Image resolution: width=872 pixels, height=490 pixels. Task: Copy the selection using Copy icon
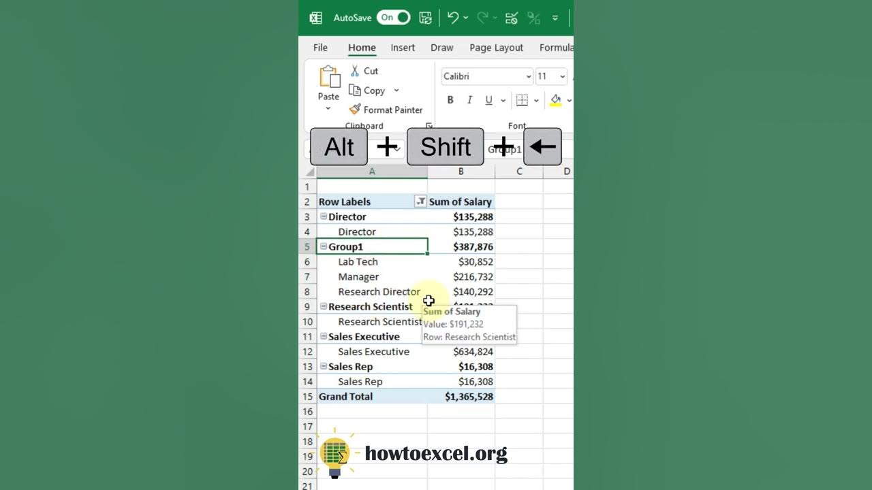pos(354,91)
